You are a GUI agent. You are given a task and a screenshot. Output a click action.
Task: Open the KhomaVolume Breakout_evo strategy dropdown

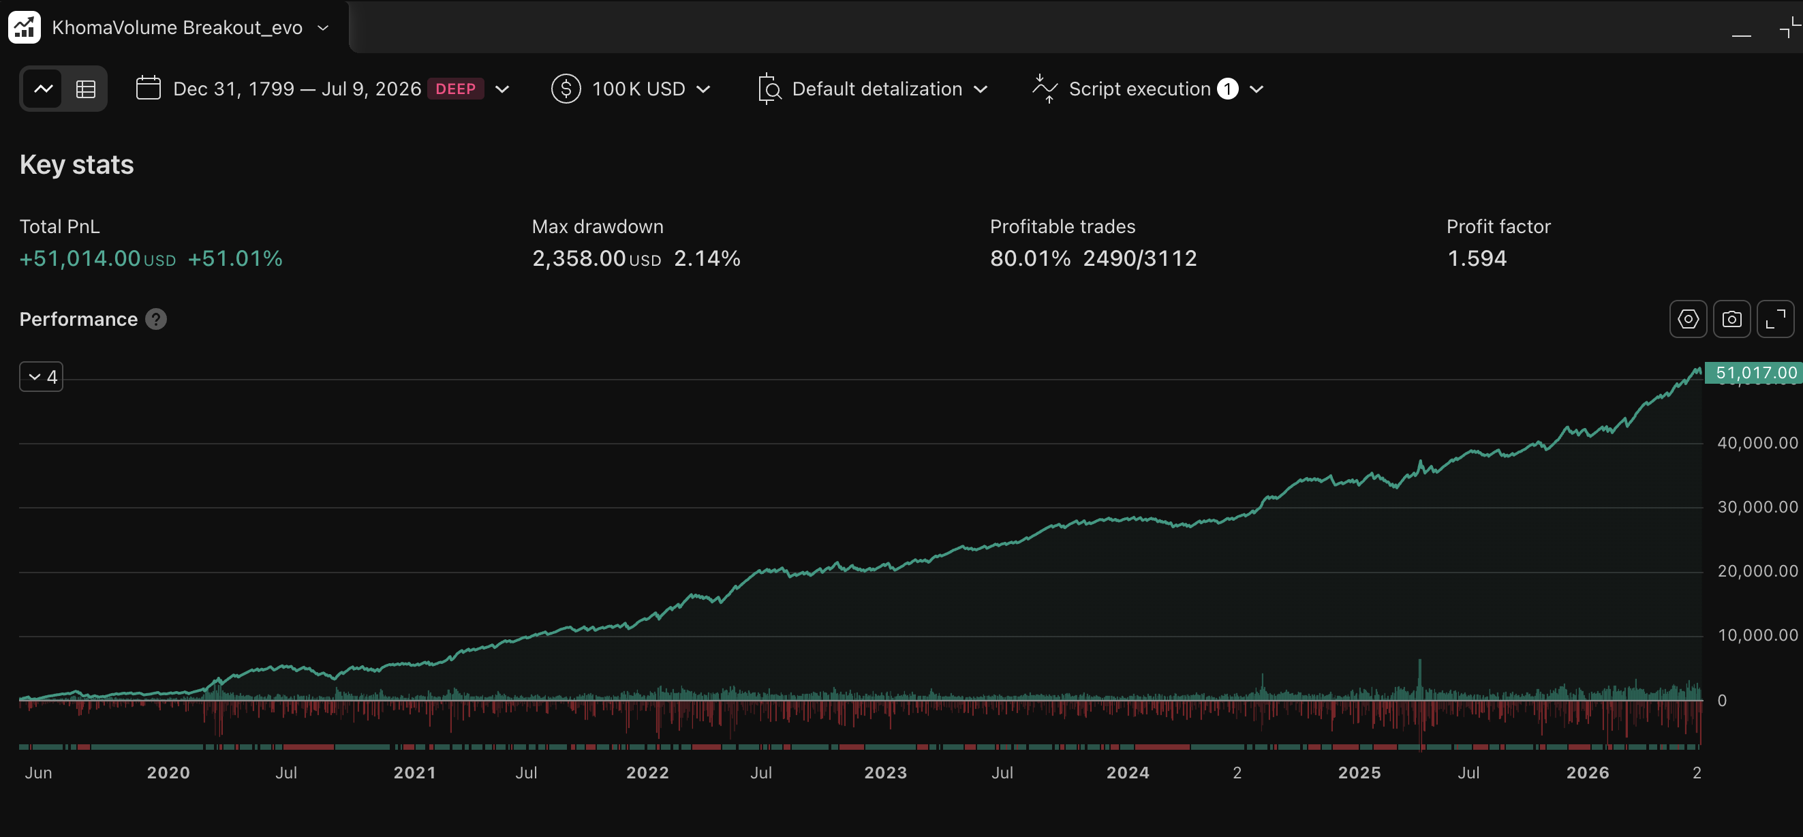[324, 28]
